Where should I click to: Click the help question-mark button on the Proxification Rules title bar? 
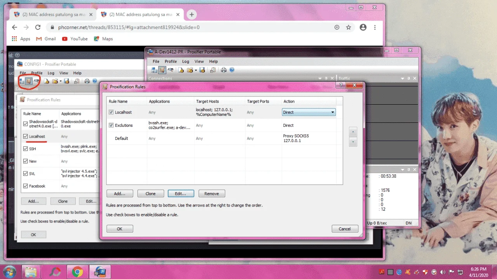tap(341, 85)
